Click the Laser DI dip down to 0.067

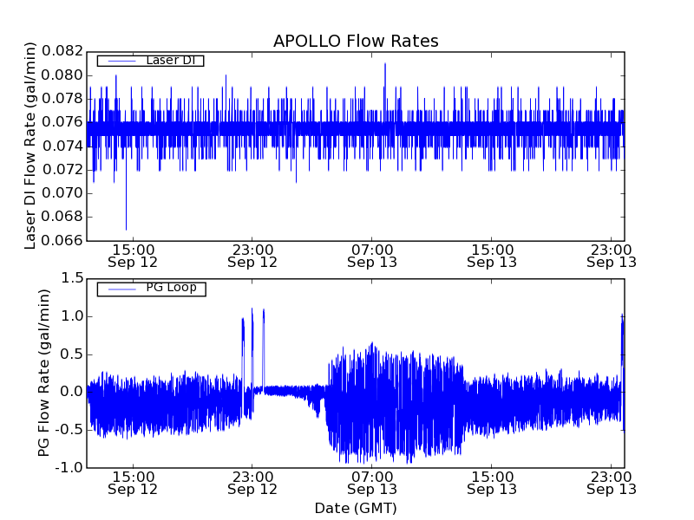126,228
